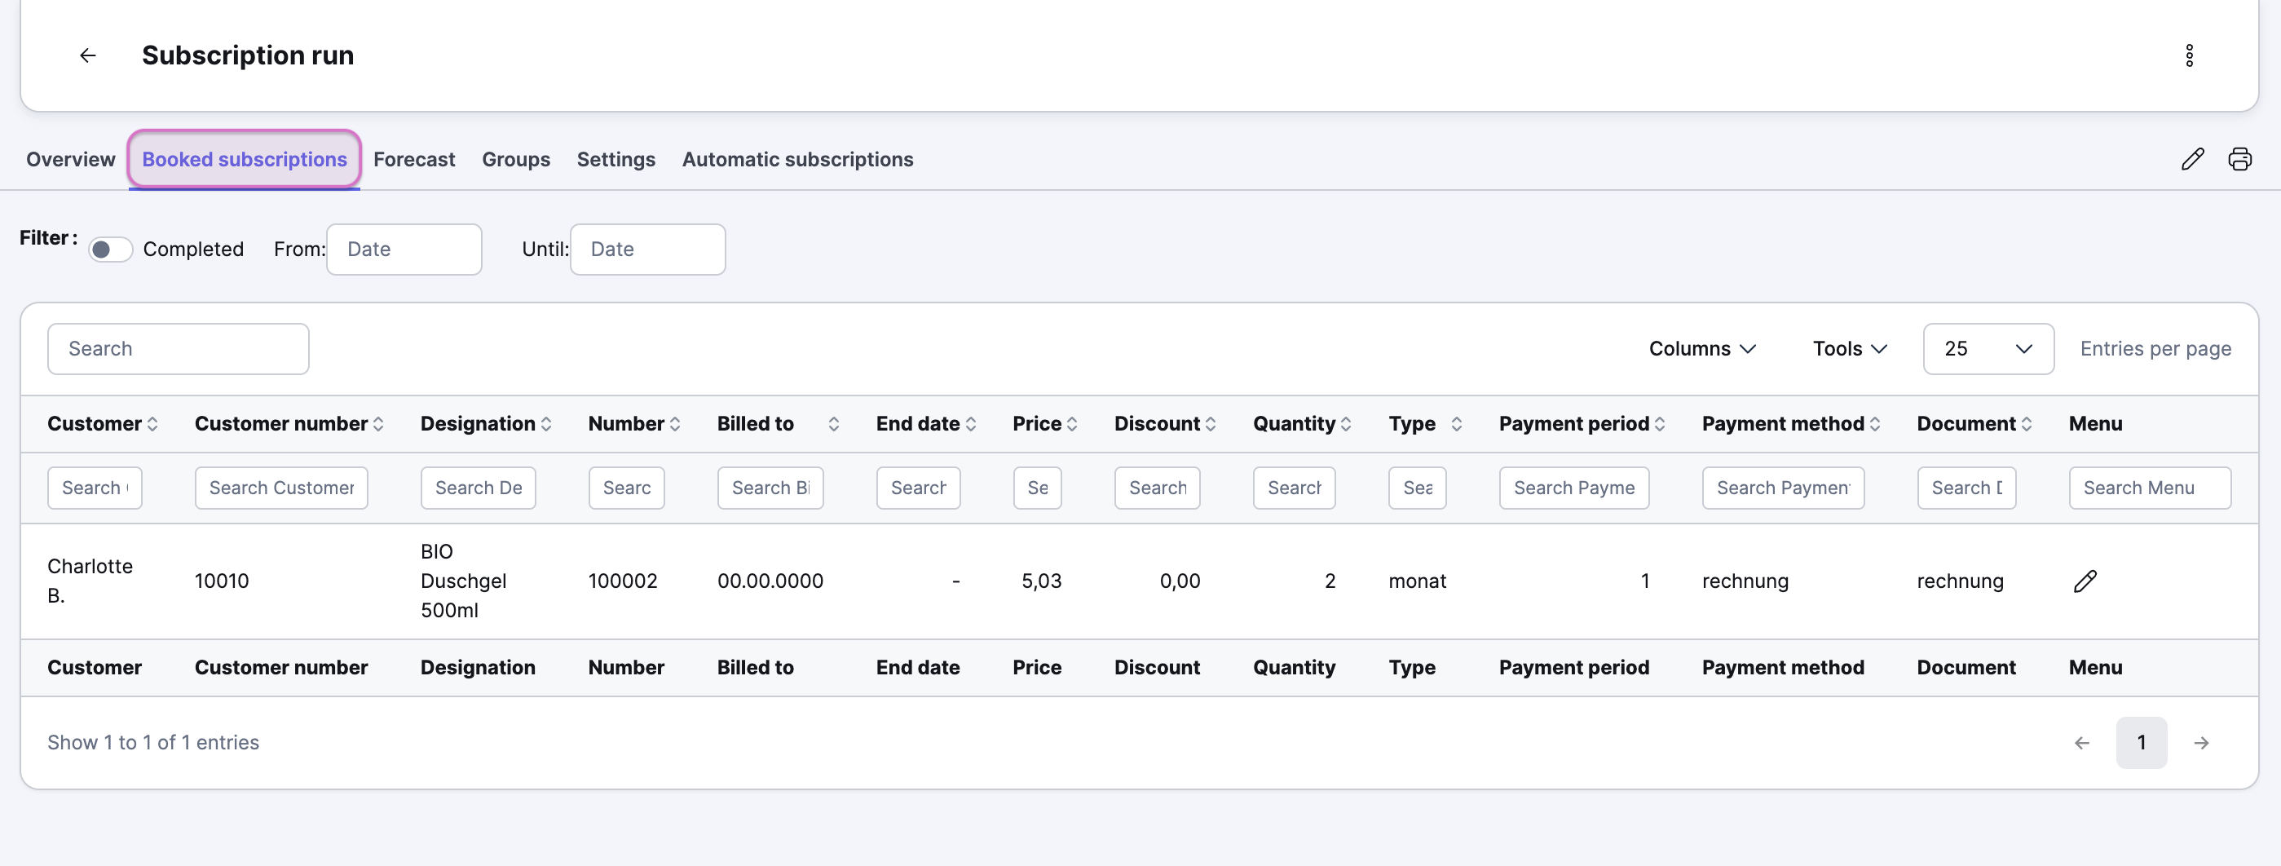Click the back arrow beside Subscription run
Viewport: 2281px width, 866px height.
coord(88,55)
